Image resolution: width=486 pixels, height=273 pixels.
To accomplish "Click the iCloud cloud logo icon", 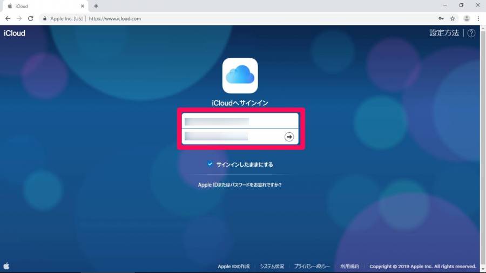I will pyautogui.click(x=240, y=76).
